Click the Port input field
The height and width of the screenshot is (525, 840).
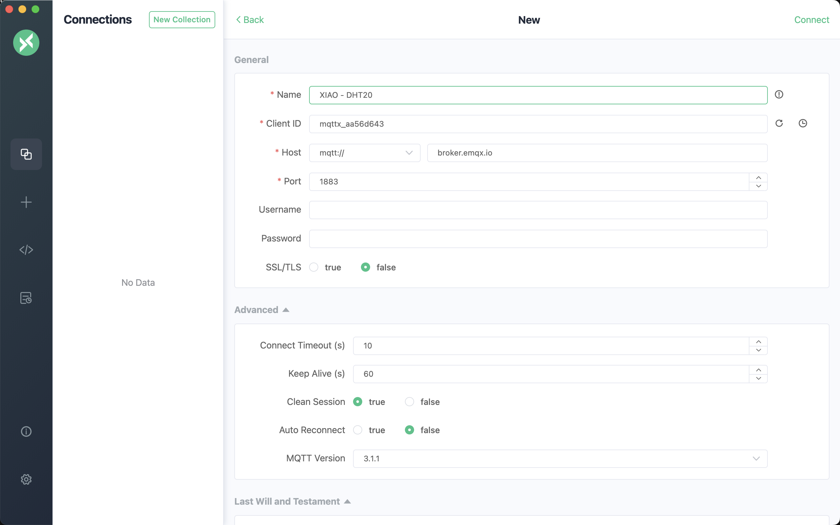529,181
